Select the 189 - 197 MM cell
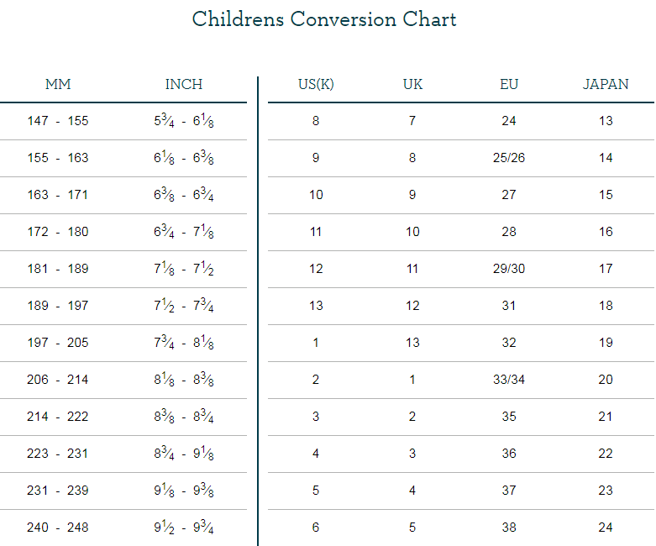The image size is (656, 546). coord(58,306)
